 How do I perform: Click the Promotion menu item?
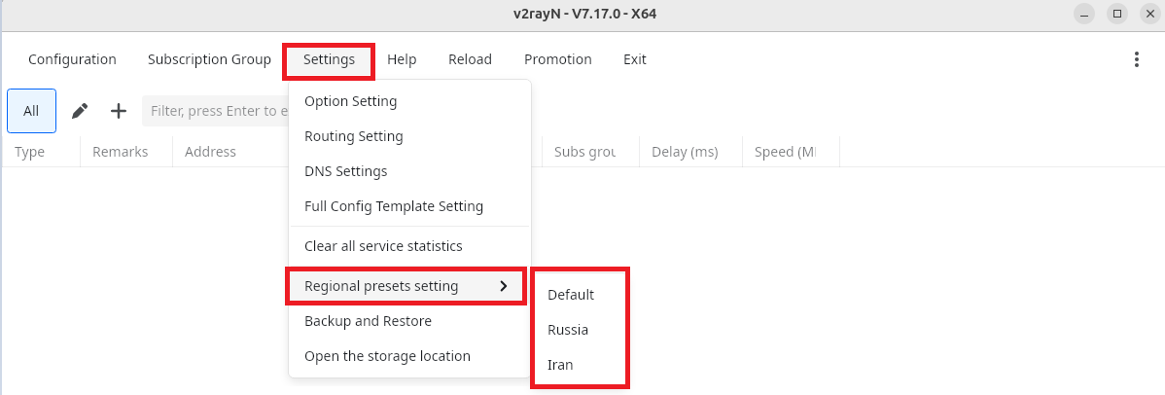coord(558,59)
